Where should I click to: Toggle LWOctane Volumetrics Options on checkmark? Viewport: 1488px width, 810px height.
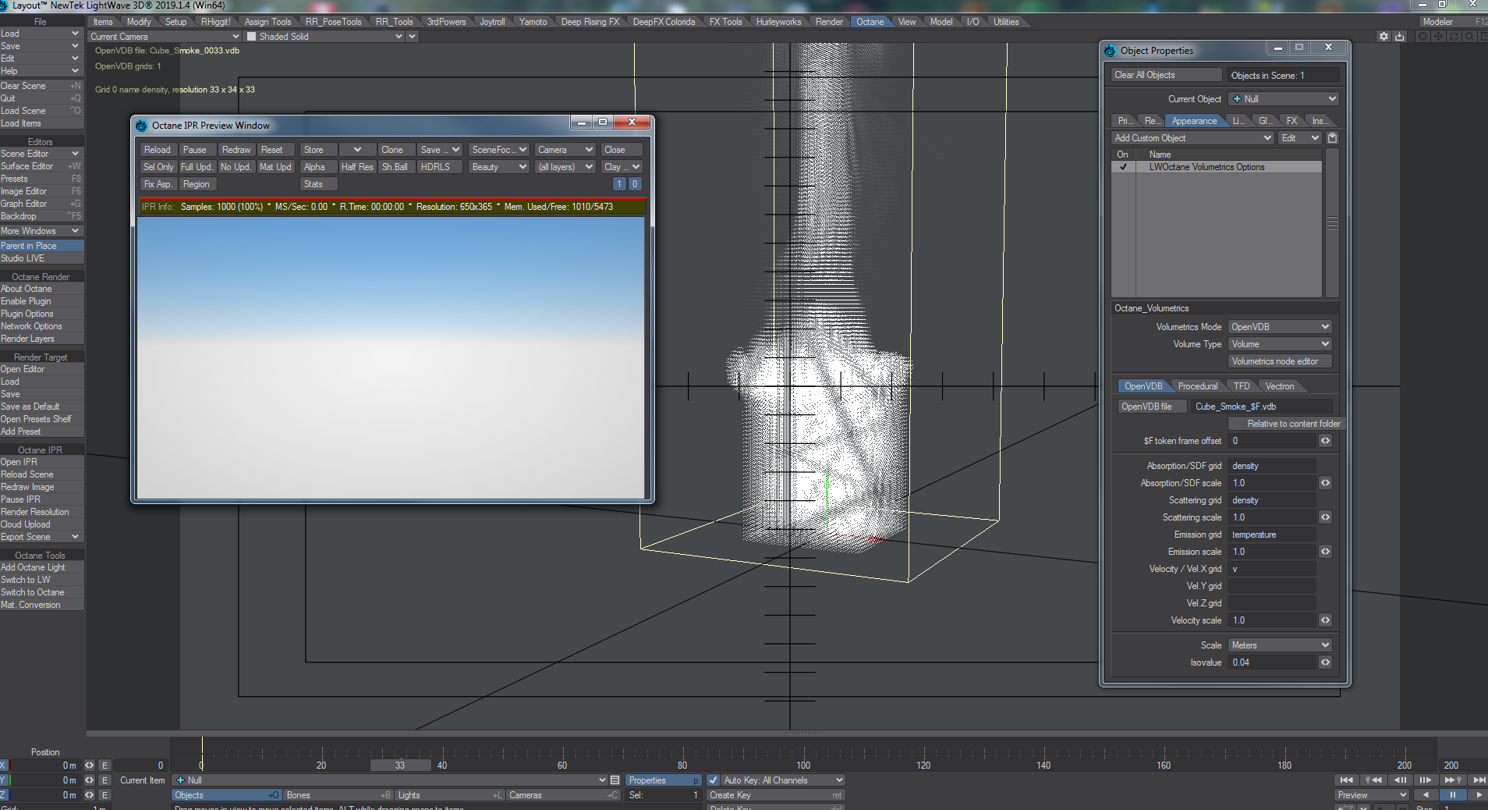coord(1123,167)
